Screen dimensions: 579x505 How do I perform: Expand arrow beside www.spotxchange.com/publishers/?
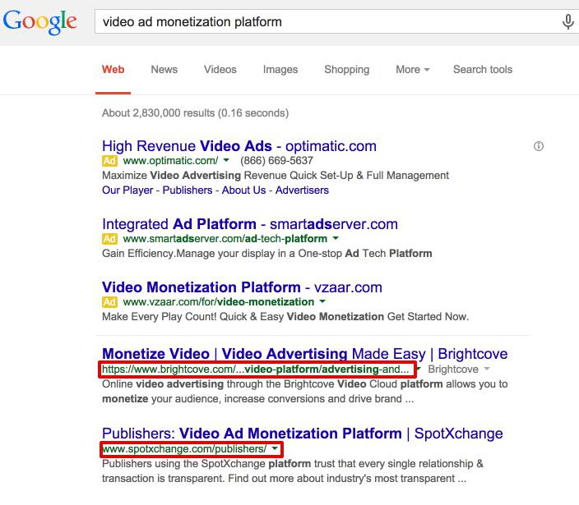tap(275, 448)
